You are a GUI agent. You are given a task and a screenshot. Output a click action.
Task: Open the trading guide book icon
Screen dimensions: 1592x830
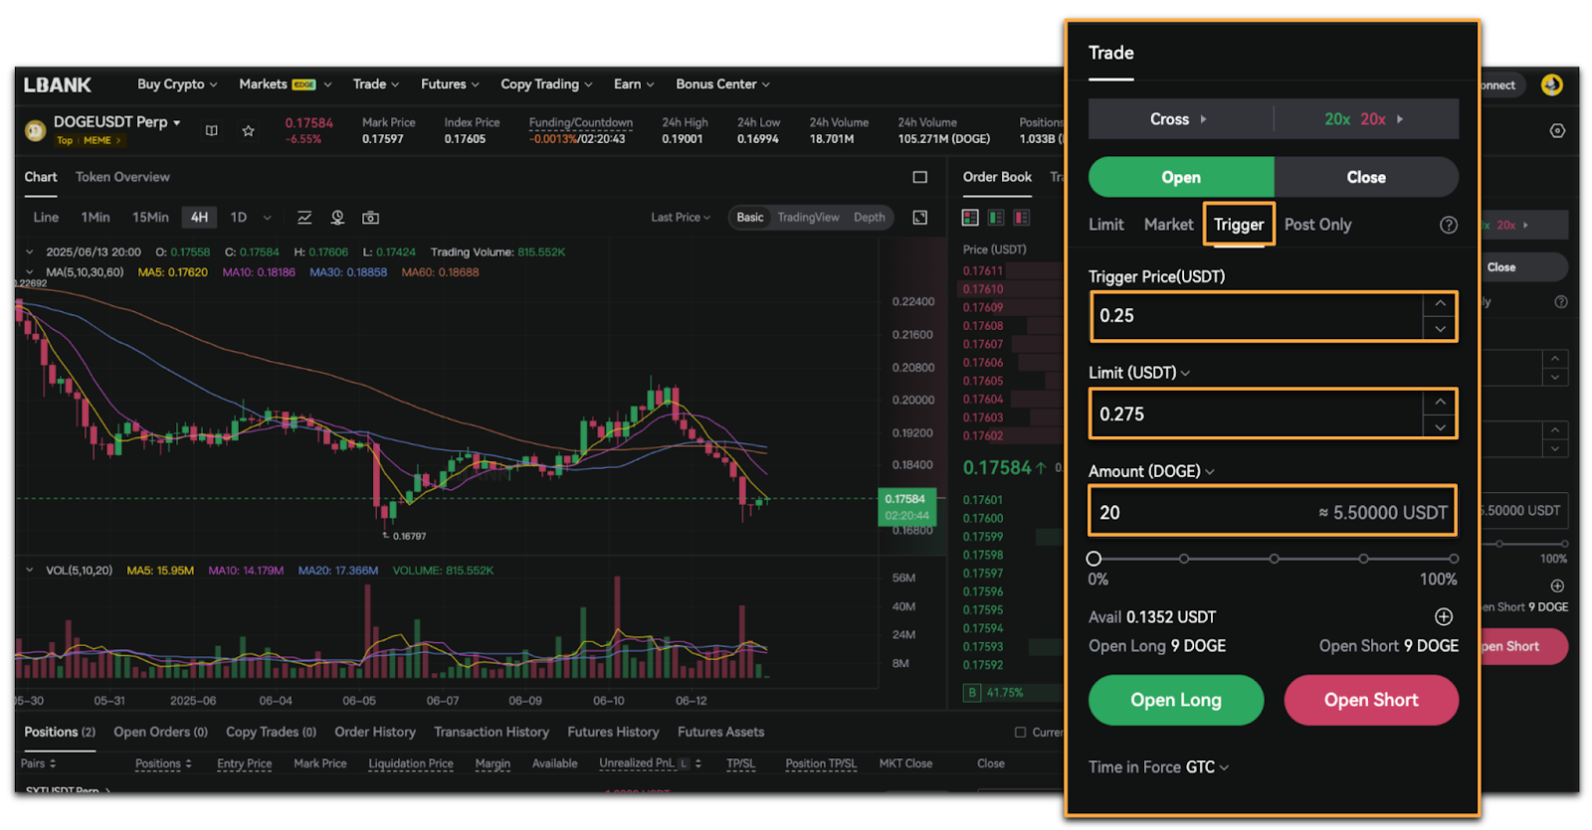point(212,131)
